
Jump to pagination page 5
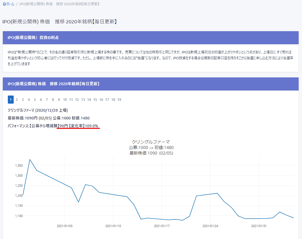coord(35,99)
